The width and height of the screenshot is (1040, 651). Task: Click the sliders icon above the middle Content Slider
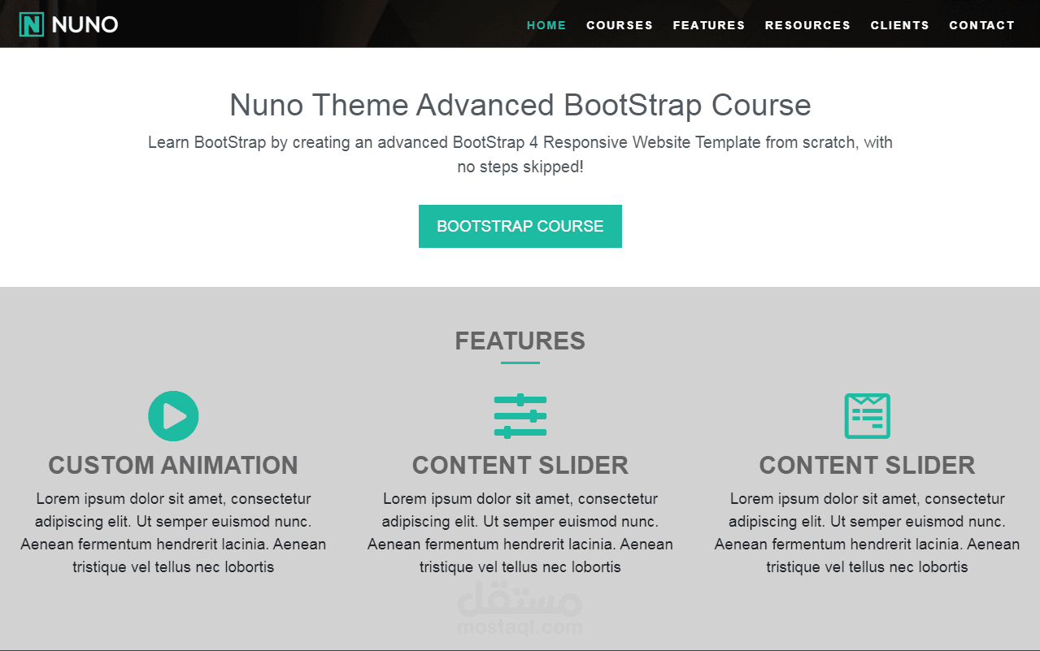point(520,416)
